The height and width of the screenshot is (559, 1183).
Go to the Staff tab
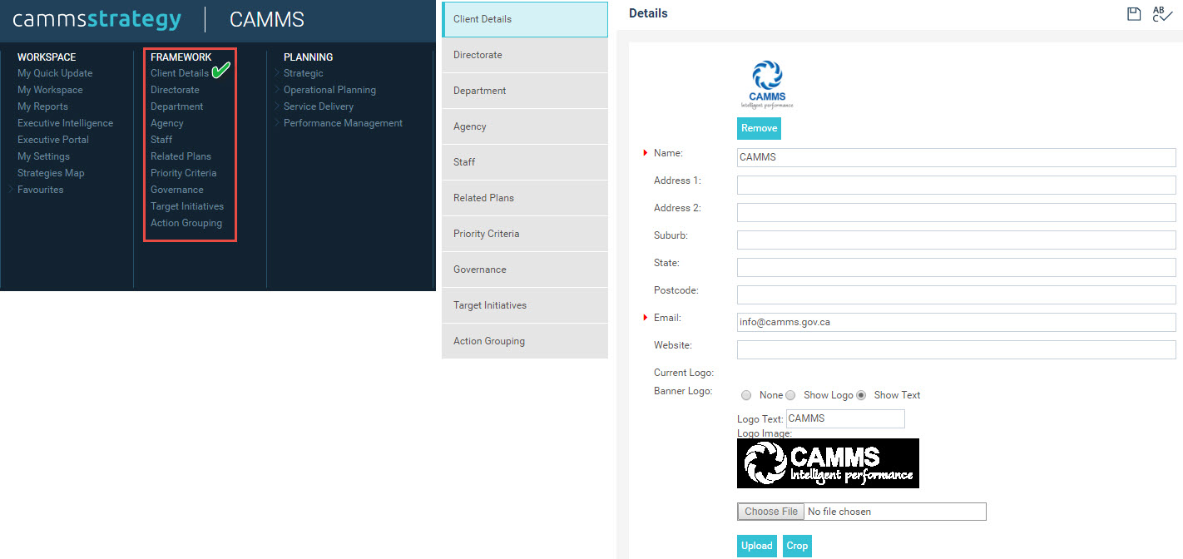pos(525,162)
